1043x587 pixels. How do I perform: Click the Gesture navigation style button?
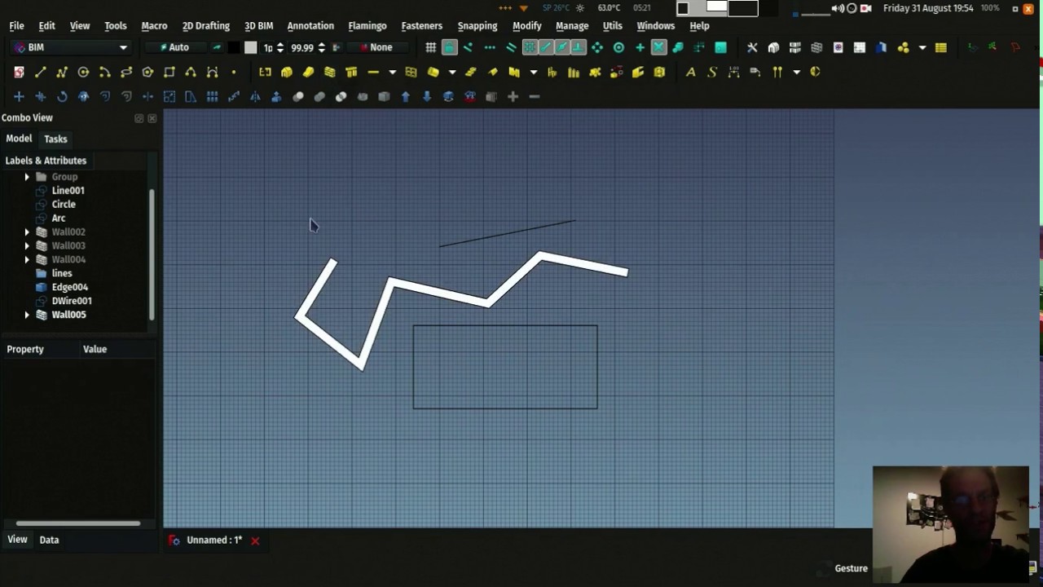[851, 568]
